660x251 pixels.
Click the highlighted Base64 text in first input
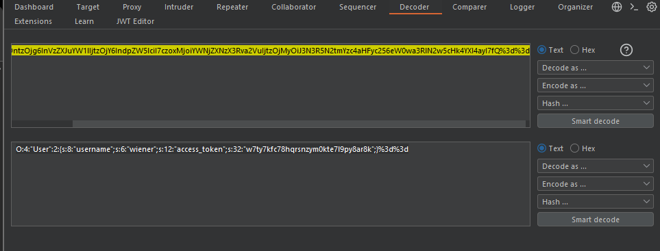click(x=271, y=51)
